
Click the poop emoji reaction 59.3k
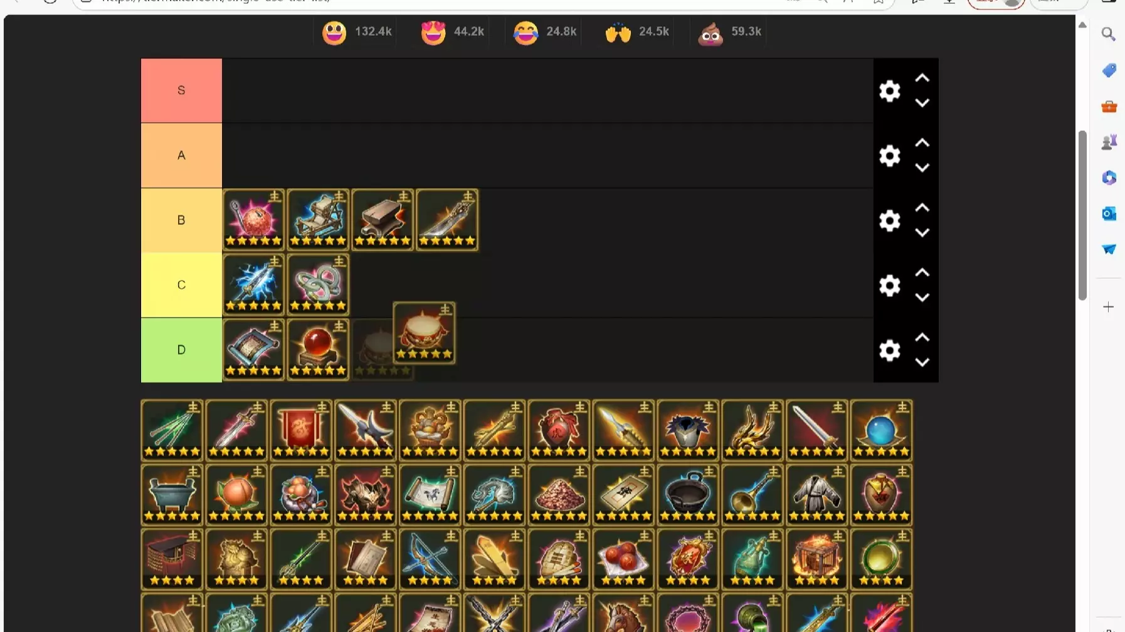(x=729, y=32)
